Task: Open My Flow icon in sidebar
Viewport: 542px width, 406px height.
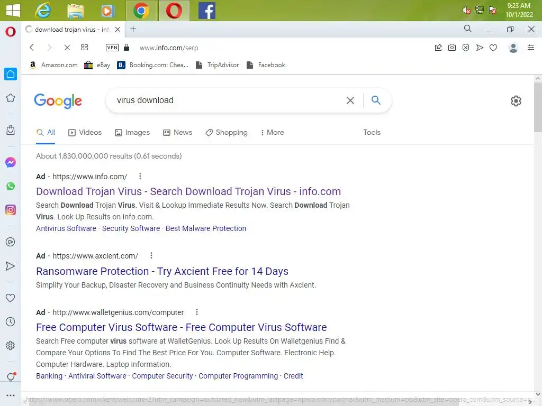Action: (x=11, y=266)
